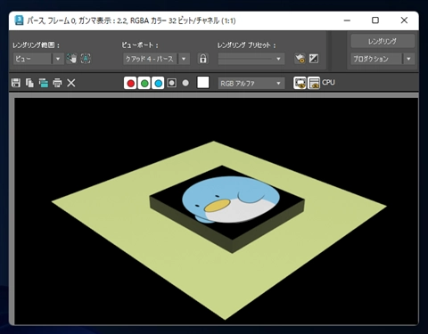Click the auto region selected icon
Screen dimensions: 428x334
86,59
